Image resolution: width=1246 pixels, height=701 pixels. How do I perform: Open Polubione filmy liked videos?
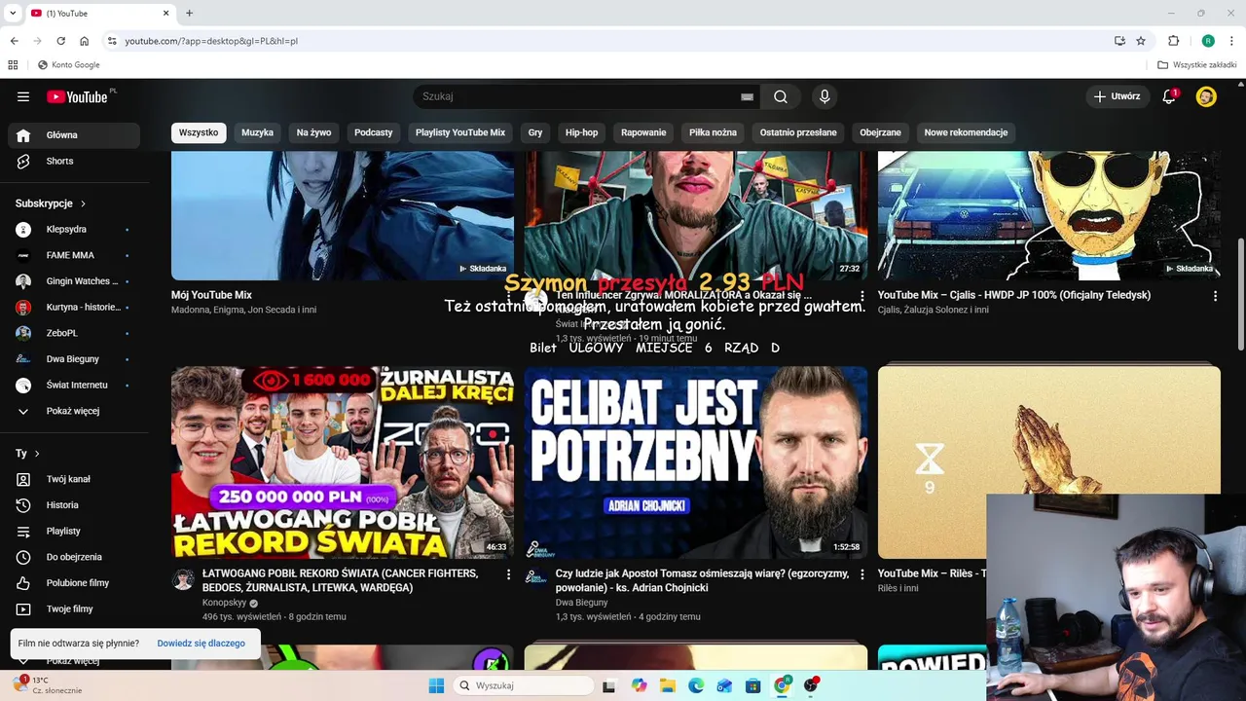click(x=74, y=583)
